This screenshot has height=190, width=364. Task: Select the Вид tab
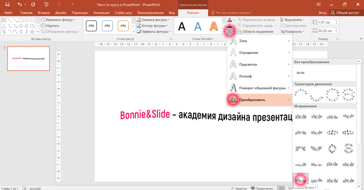coord(172,13)
